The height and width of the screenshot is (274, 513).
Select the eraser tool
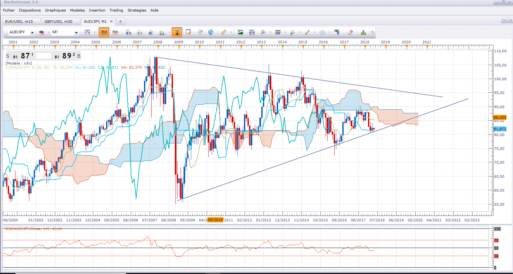pyautogui.click(x=350, y=32)
